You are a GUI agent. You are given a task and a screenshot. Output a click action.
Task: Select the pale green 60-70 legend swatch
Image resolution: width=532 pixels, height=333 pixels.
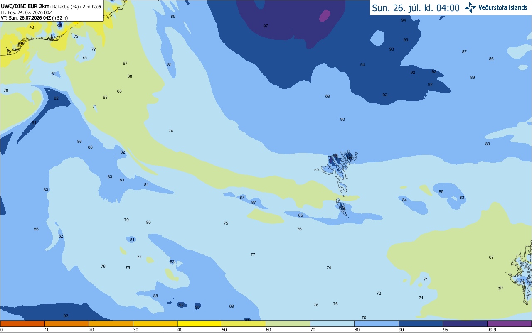[x=288, y=323]
